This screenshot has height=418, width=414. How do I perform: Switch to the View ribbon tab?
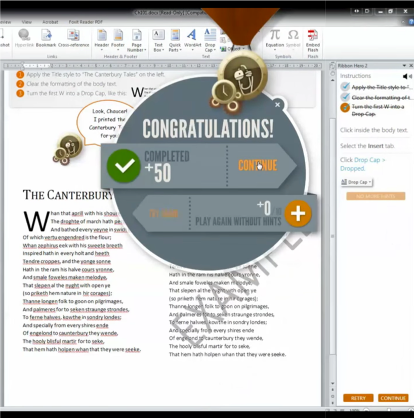click(26, 22)
